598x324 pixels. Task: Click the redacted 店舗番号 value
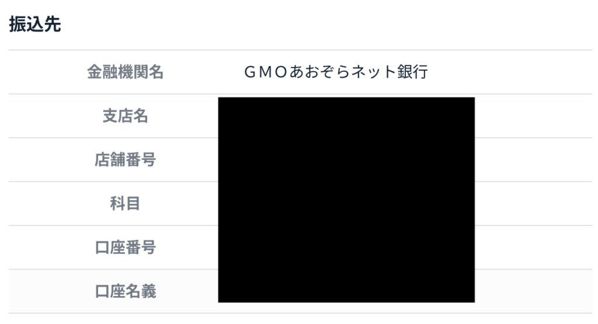point(346,160)
